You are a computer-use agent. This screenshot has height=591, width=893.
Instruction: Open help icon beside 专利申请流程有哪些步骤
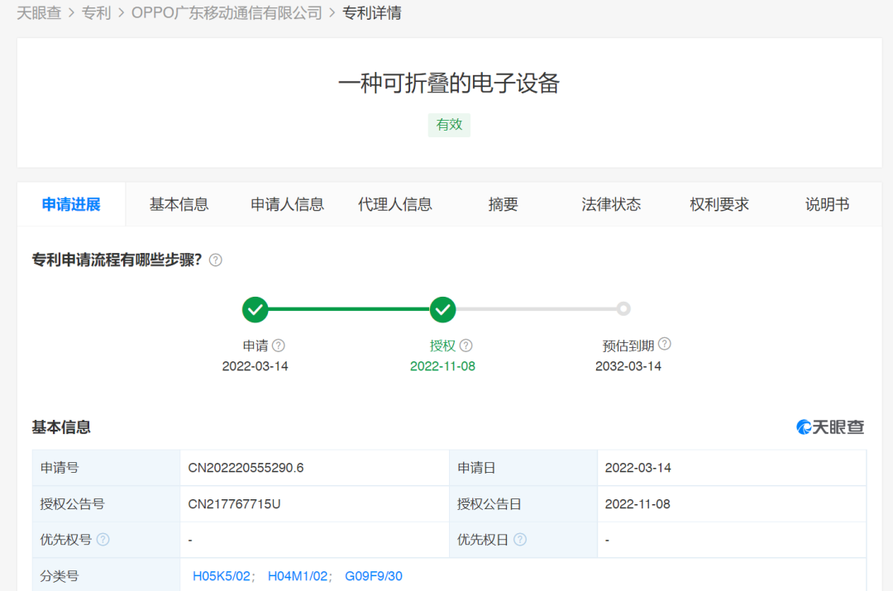[x=215, y=260]
